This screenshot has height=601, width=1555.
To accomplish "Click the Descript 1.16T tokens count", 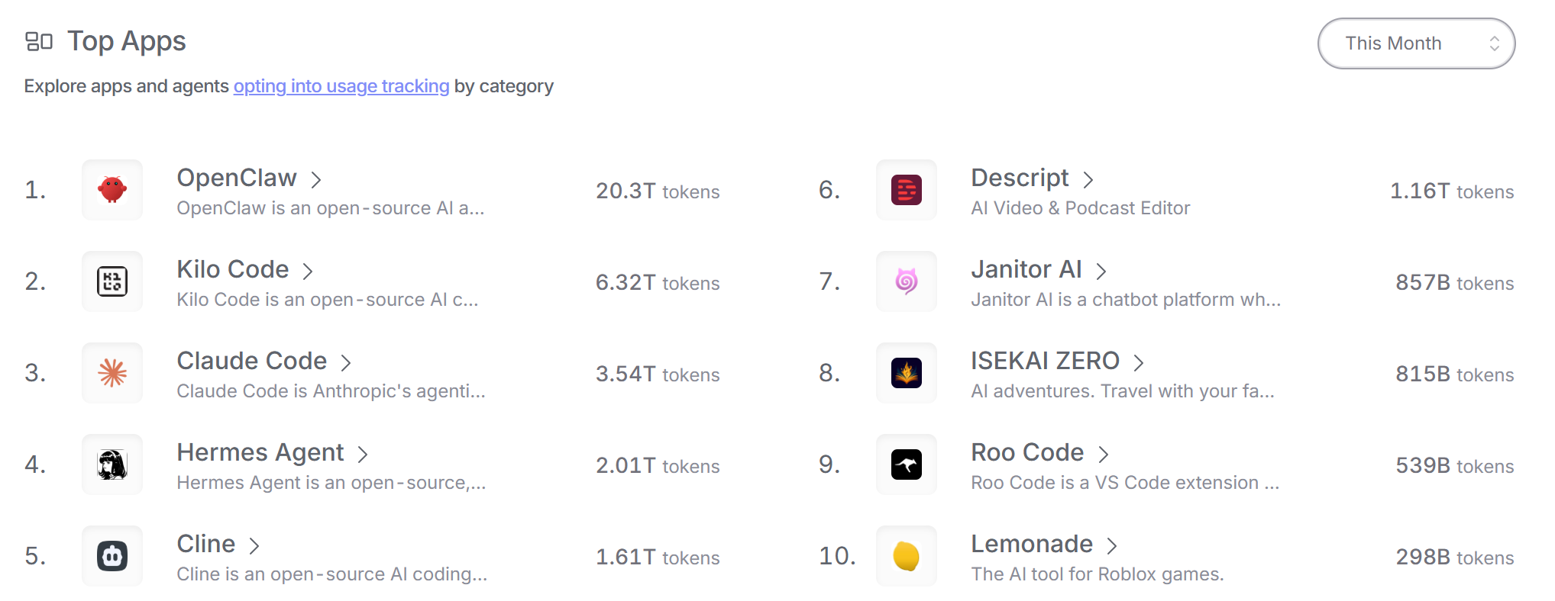I will point(1451,191).
